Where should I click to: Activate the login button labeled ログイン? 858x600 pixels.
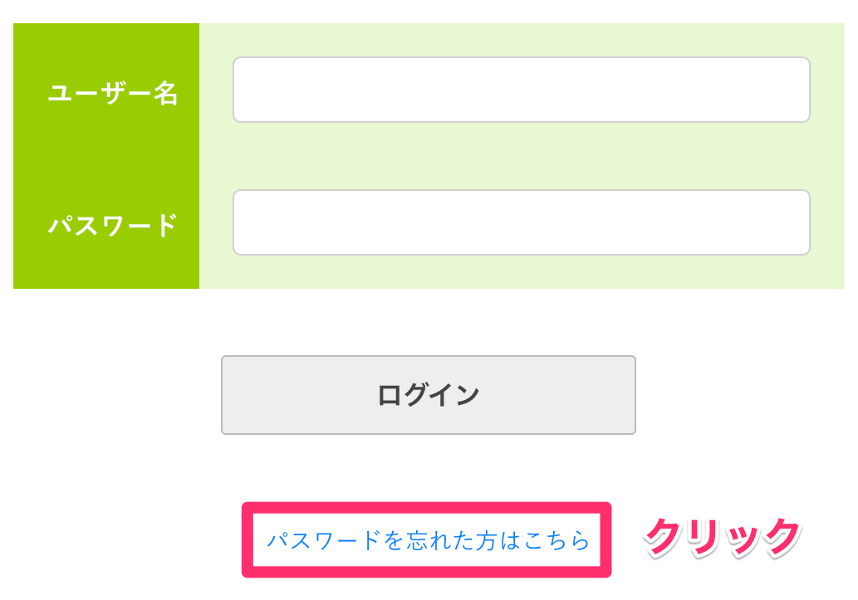point(429,395)
